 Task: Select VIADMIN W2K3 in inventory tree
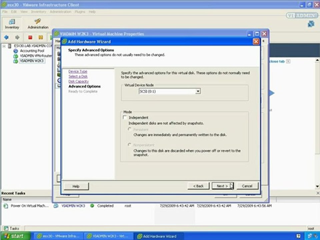pos(32,61)
